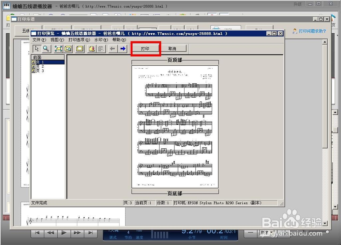Image resolution: width=341 pixels, height=245 pixels.
Task: Click the 打印问题求助? help link
Action: 312,31
